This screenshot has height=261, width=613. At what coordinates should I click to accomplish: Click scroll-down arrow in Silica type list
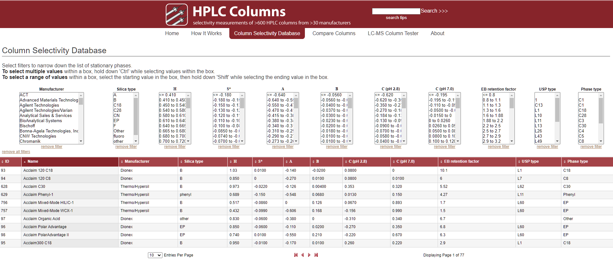(x=136, y=141)
